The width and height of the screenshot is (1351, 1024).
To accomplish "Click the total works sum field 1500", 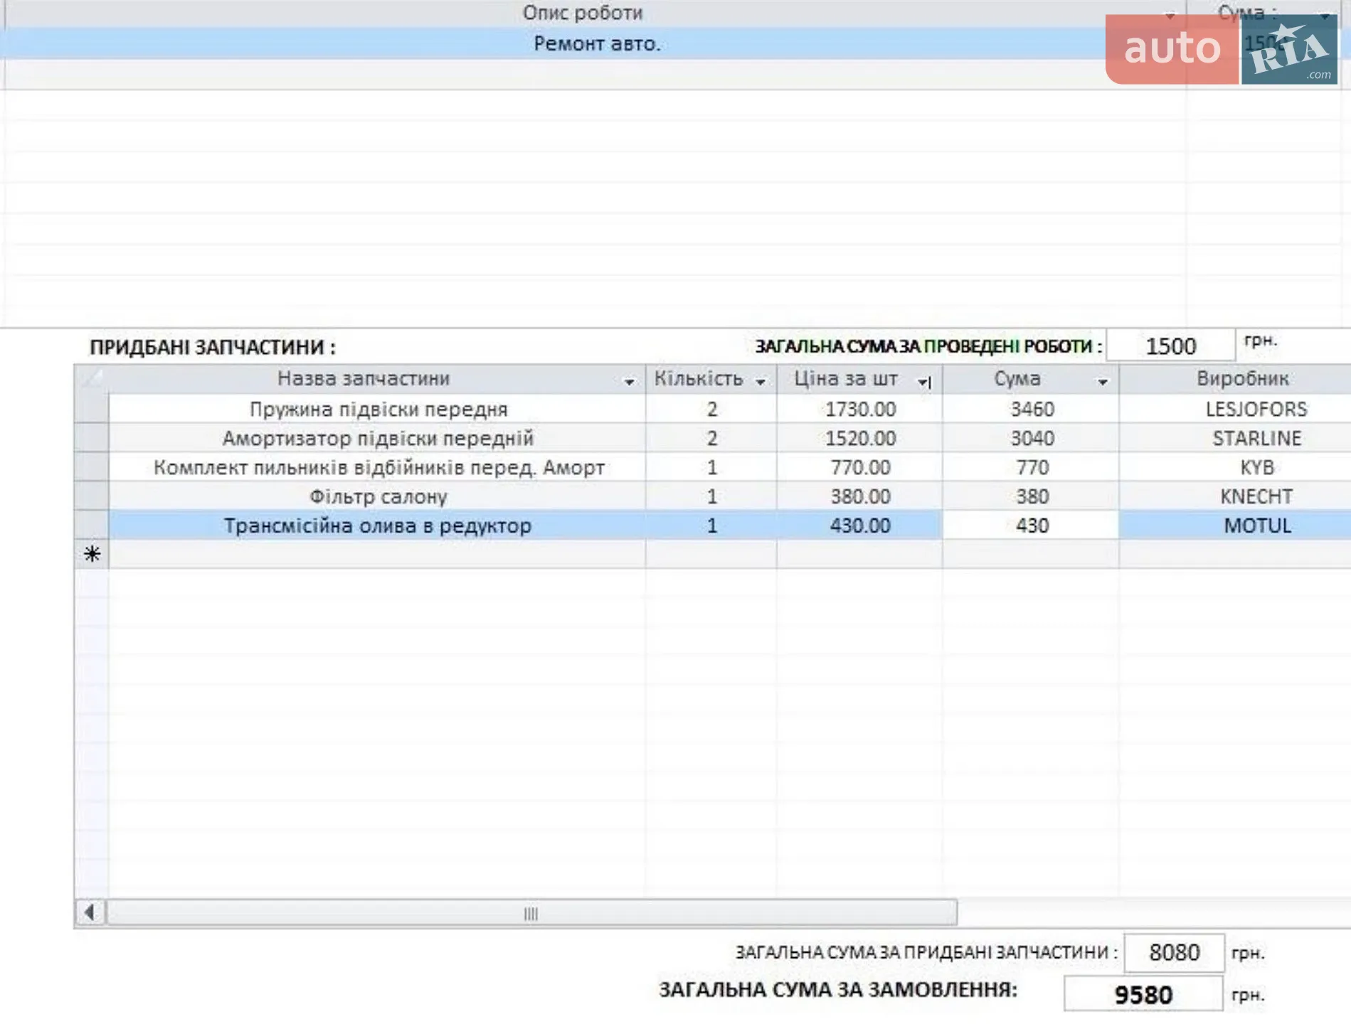I will coord(1170,346).
